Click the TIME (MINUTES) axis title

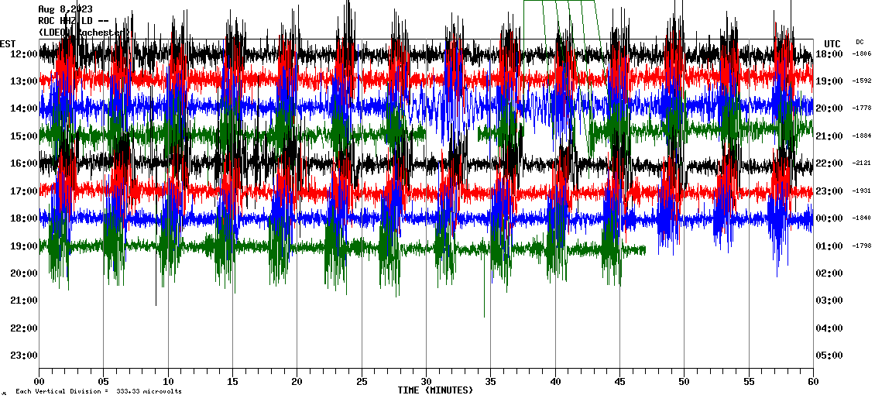(x=435, y=390)
